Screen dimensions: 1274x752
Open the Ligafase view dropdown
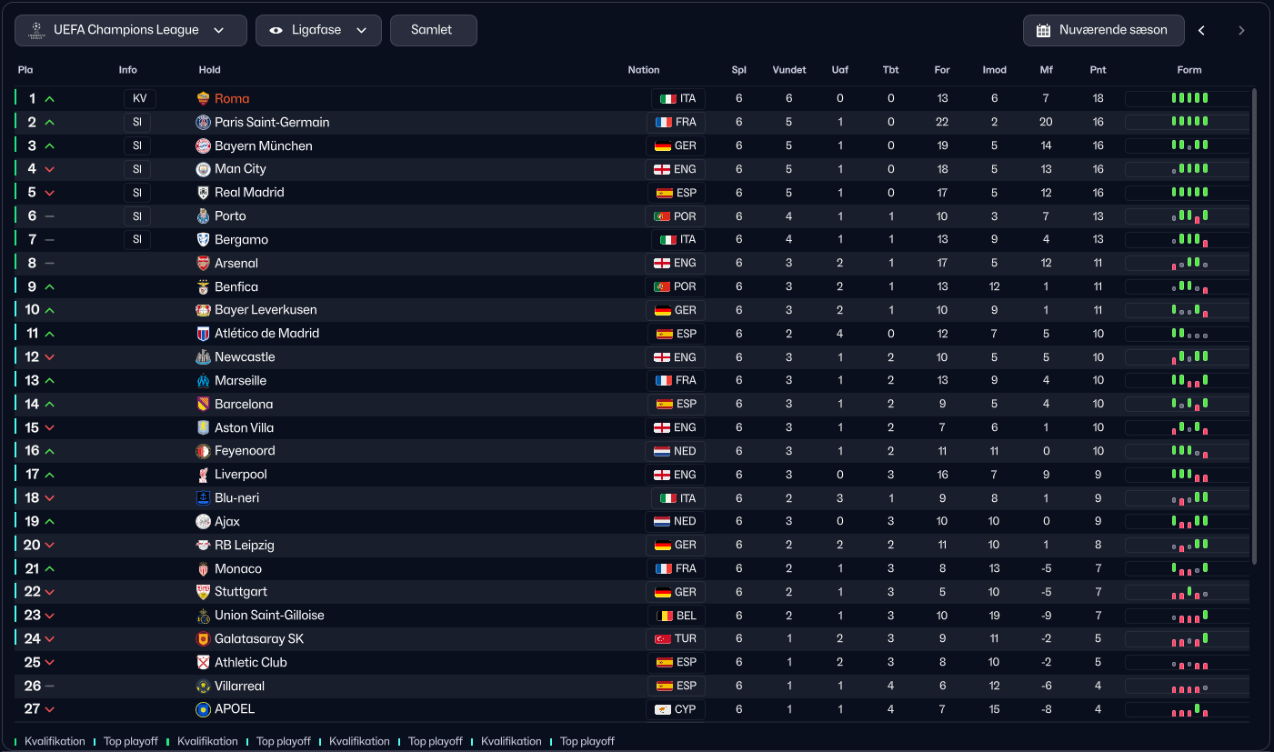pos(318,30)
